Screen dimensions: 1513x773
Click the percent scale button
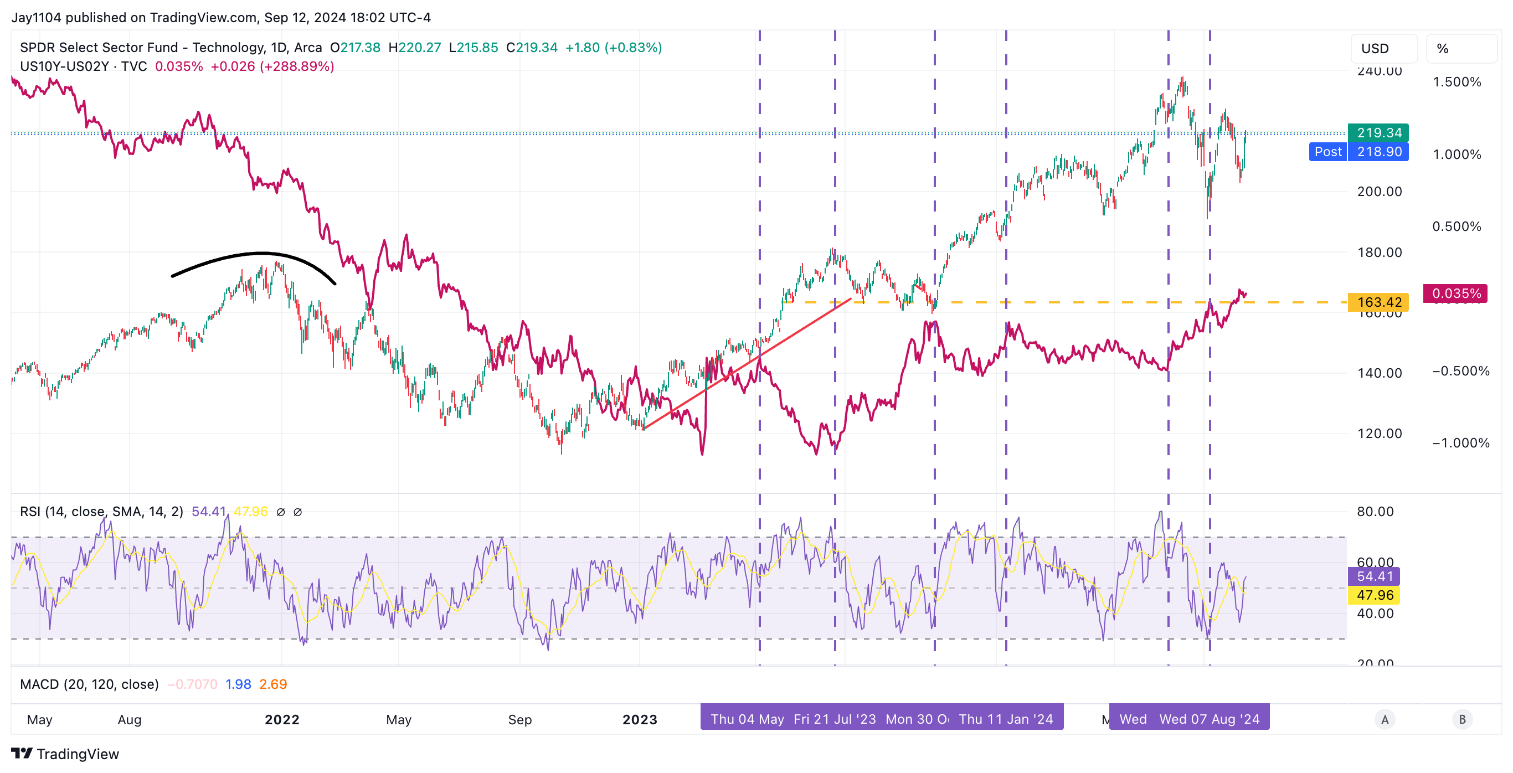[1461, 49]
